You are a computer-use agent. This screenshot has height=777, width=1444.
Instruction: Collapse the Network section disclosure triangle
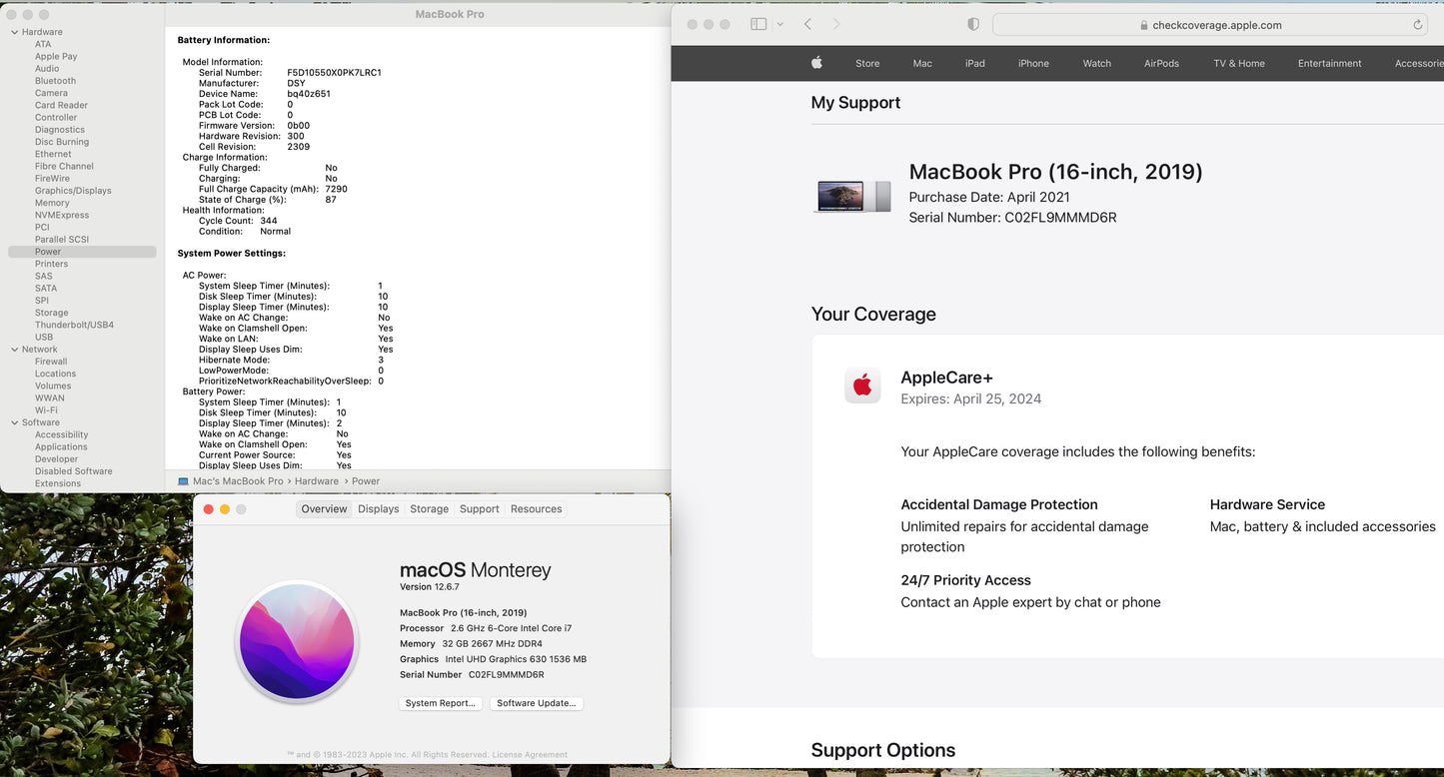14,350
